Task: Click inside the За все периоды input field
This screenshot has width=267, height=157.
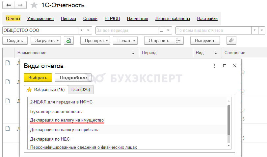Action: (x=127, y=30)
